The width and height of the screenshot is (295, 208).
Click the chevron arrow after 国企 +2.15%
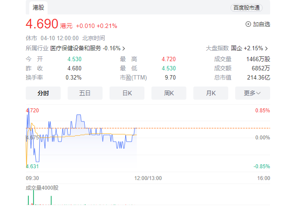[x=267, y=49]
